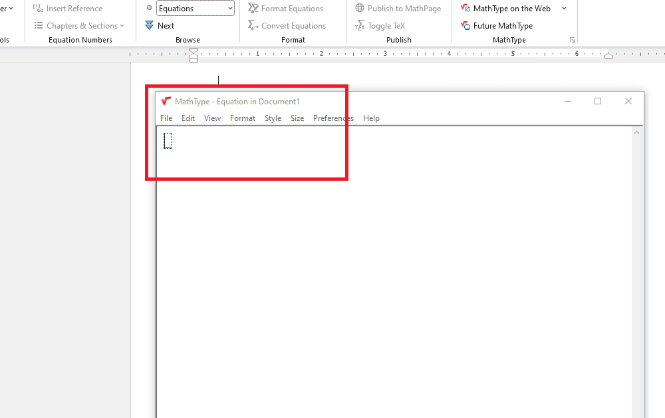Viewport: 665px width, 418px height.
Task: Click the Chapters & Sections list icon
Action: click(x=38, y=25)
